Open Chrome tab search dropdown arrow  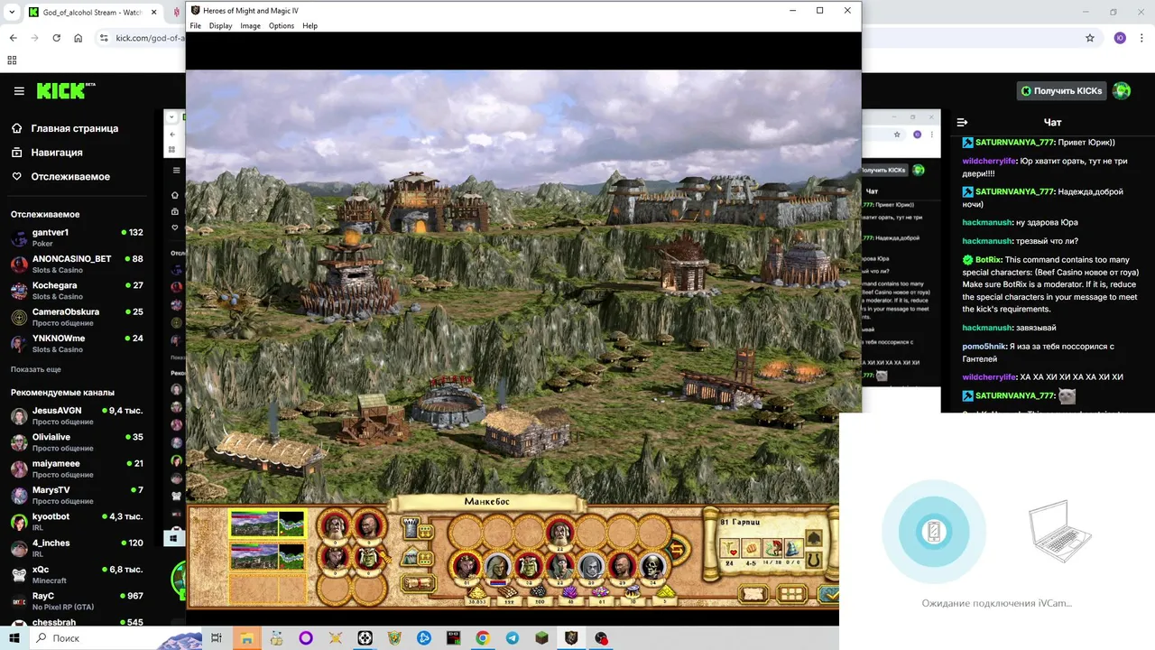pos(12,13)
